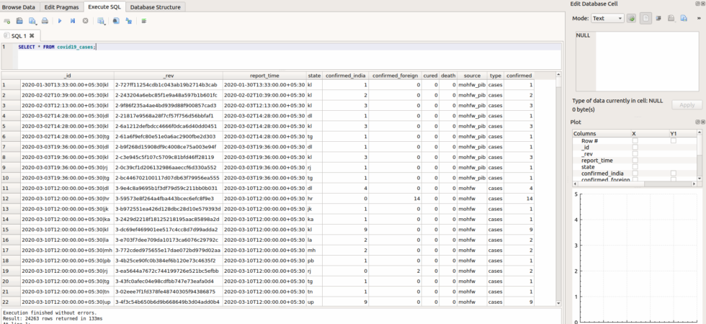The width and height of the screenshot is (706, 324).
Task: Open a new SQL tab
Action: point(6,21)
